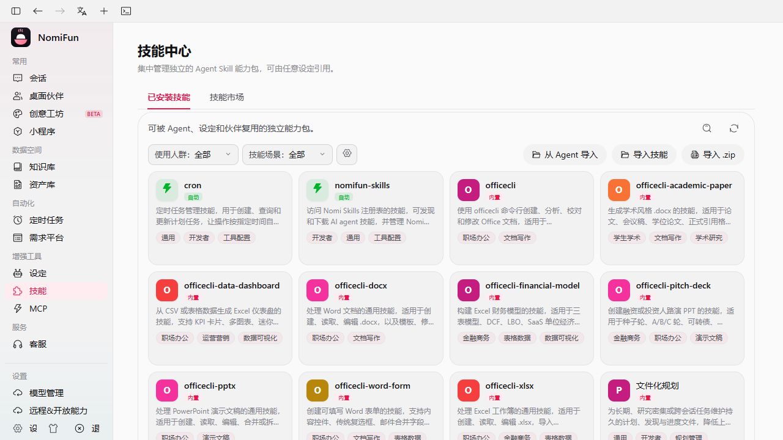Click 自动 badge on cron card
Image resolution: width=783 pixels, height=440 pixels.
coord(193,197)
